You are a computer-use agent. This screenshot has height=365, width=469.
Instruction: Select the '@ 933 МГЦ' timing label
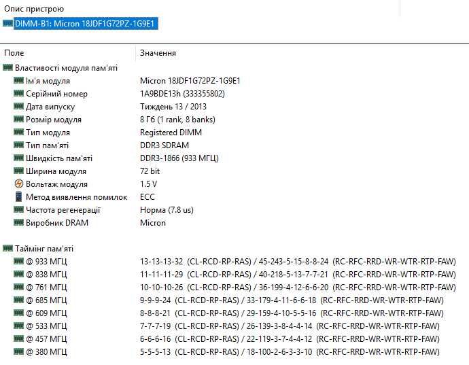click(x=46, y=262)
